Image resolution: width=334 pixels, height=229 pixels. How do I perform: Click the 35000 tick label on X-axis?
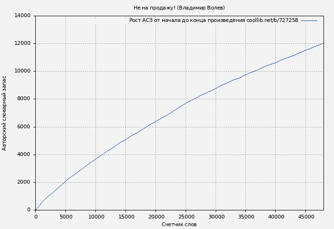(x=246, y=217)
